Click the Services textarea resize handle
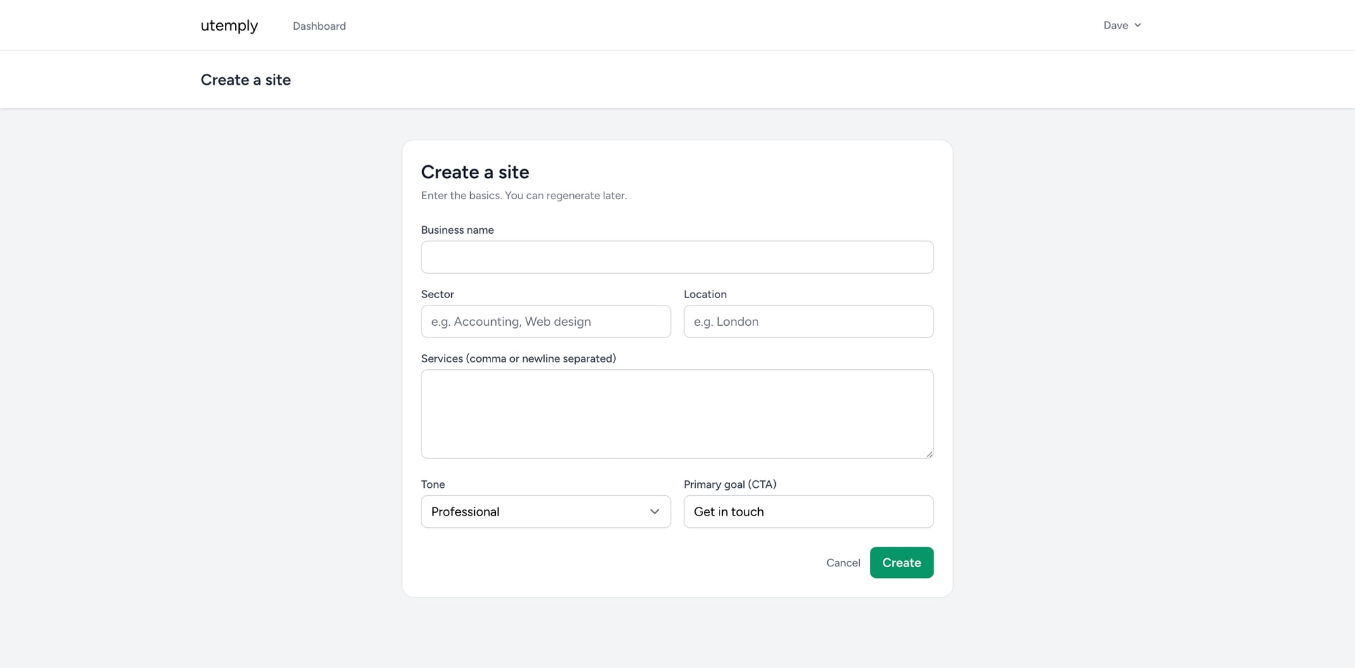 coord(929,453)
